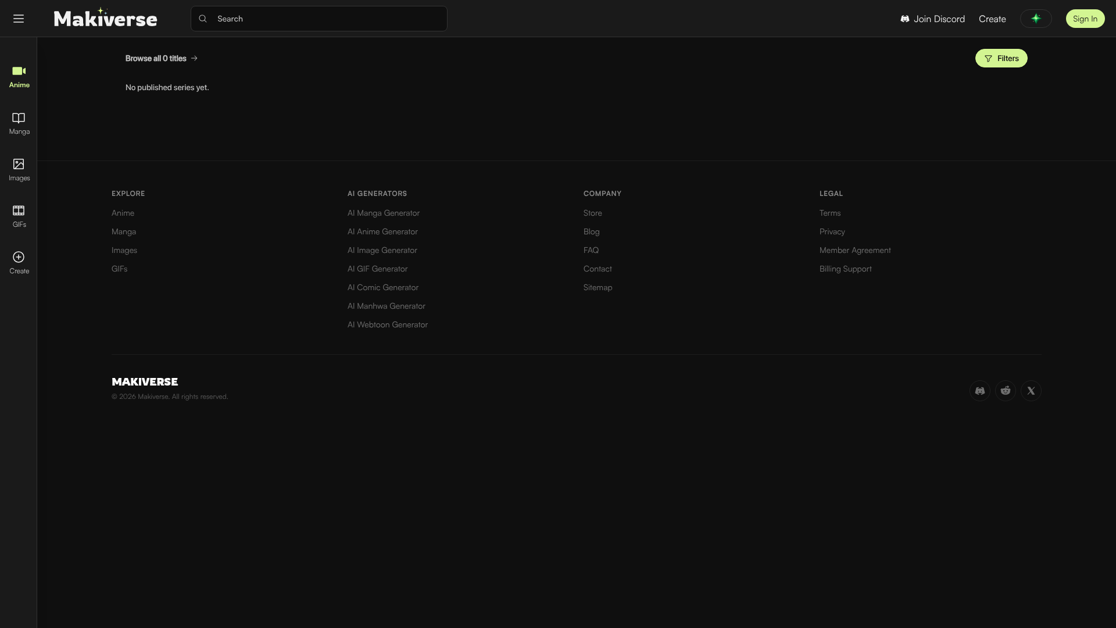1116x628 pixels.
Task: Open Images link in footer Explore
Action: (124, 250)
